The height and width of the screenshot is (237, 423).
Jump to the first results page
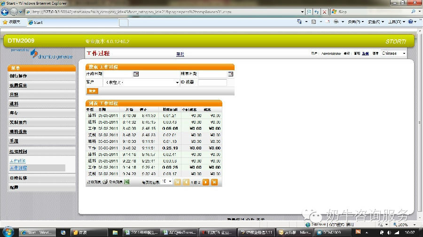(178, 182)
